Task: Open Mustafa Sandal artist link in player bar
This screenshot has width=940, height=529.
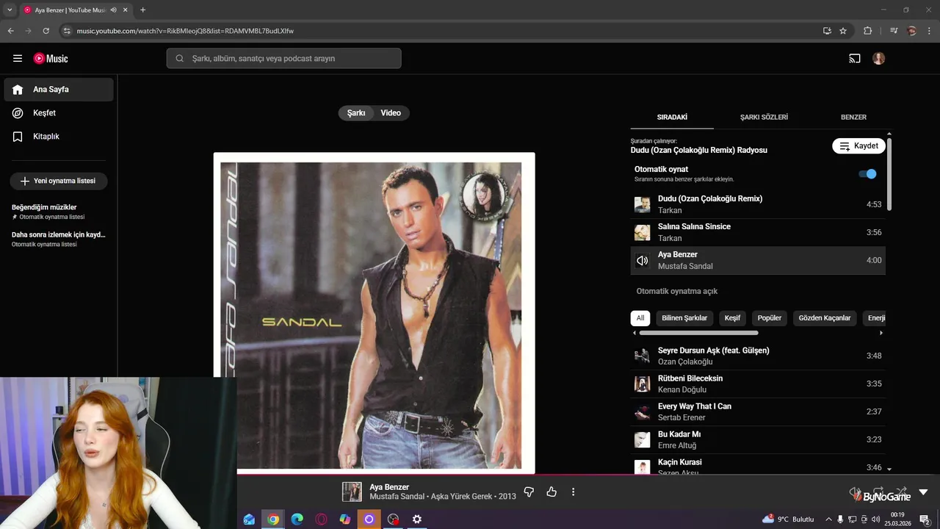Action: [x=397, y=497]
